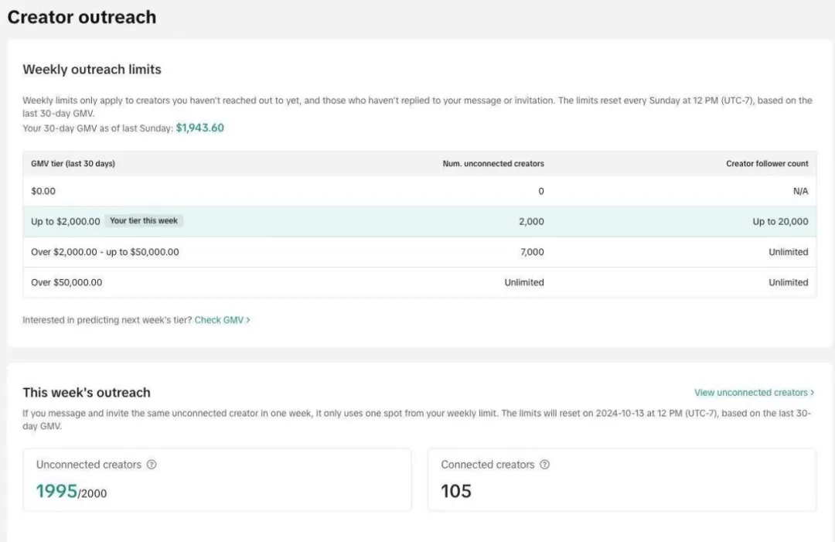The width and height of the screenshot is (835, 542).
Task: Click the 'Your tier this week' badge
Action: pos(144,221)
